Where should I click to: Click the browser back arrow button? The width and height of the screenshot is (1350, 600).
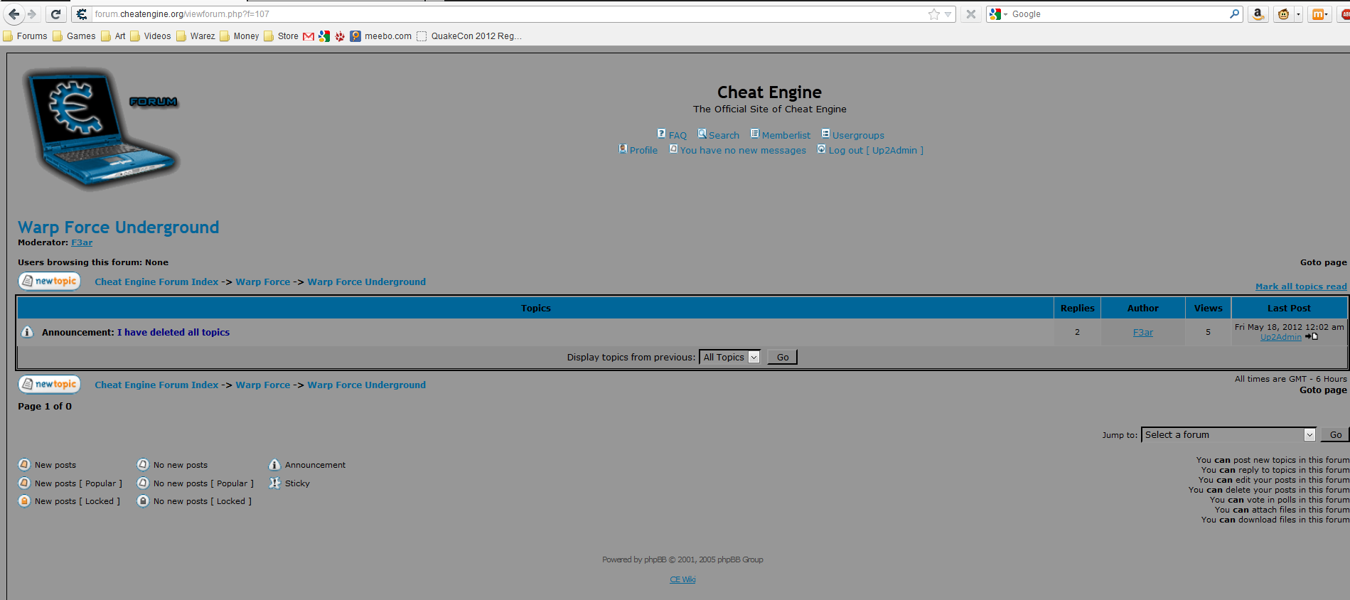14,14
